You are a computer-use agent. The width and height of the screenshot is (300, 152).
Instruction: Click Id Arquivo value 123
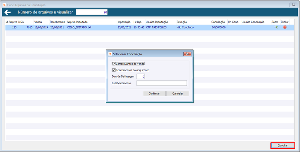click(14, 27)
